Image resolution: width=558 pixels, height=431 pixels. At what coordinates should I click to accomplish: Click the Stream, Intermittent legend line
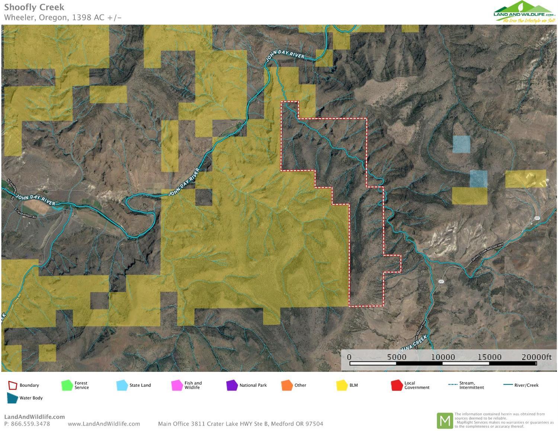[x=453, y=385]
